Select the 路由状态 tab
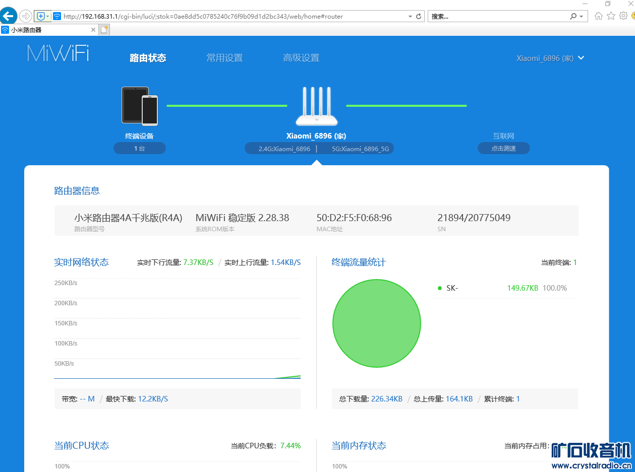 coord(148,58)
